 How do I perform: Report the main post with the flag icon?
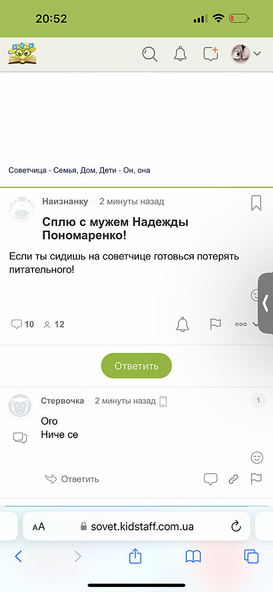(x=215, y=324)
